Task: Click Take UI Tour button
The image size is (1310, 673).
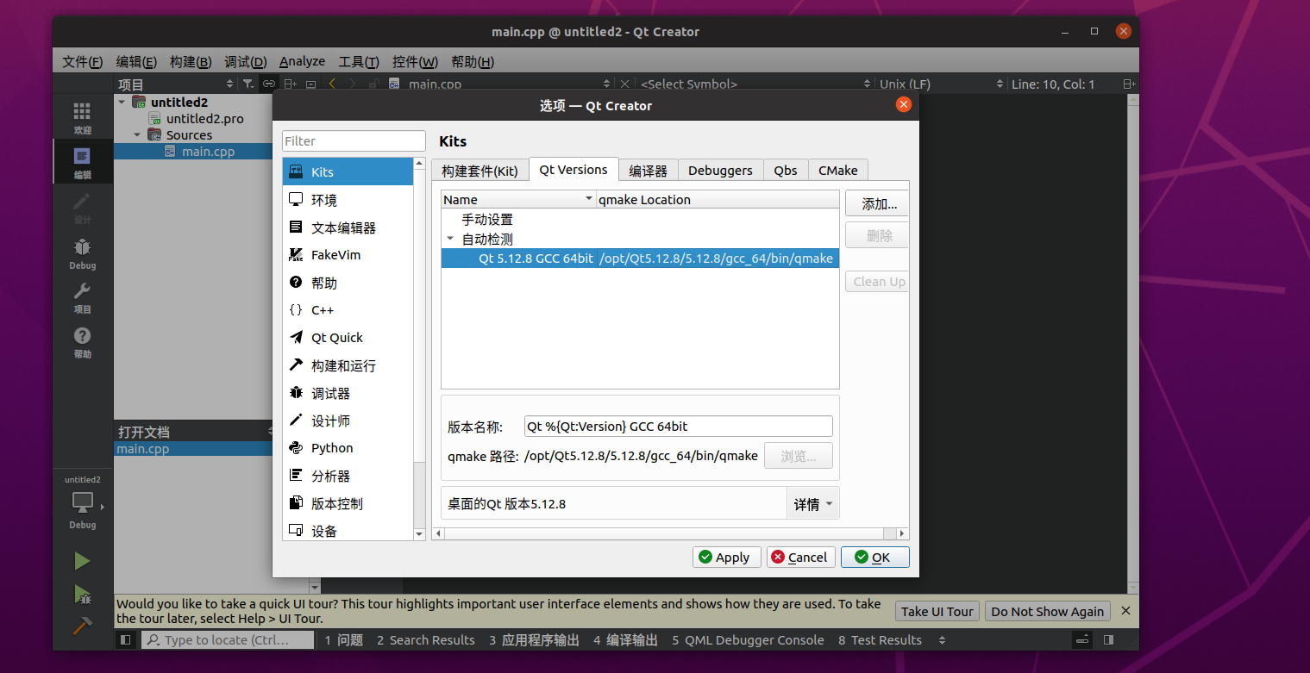Action: coord(937,611)
